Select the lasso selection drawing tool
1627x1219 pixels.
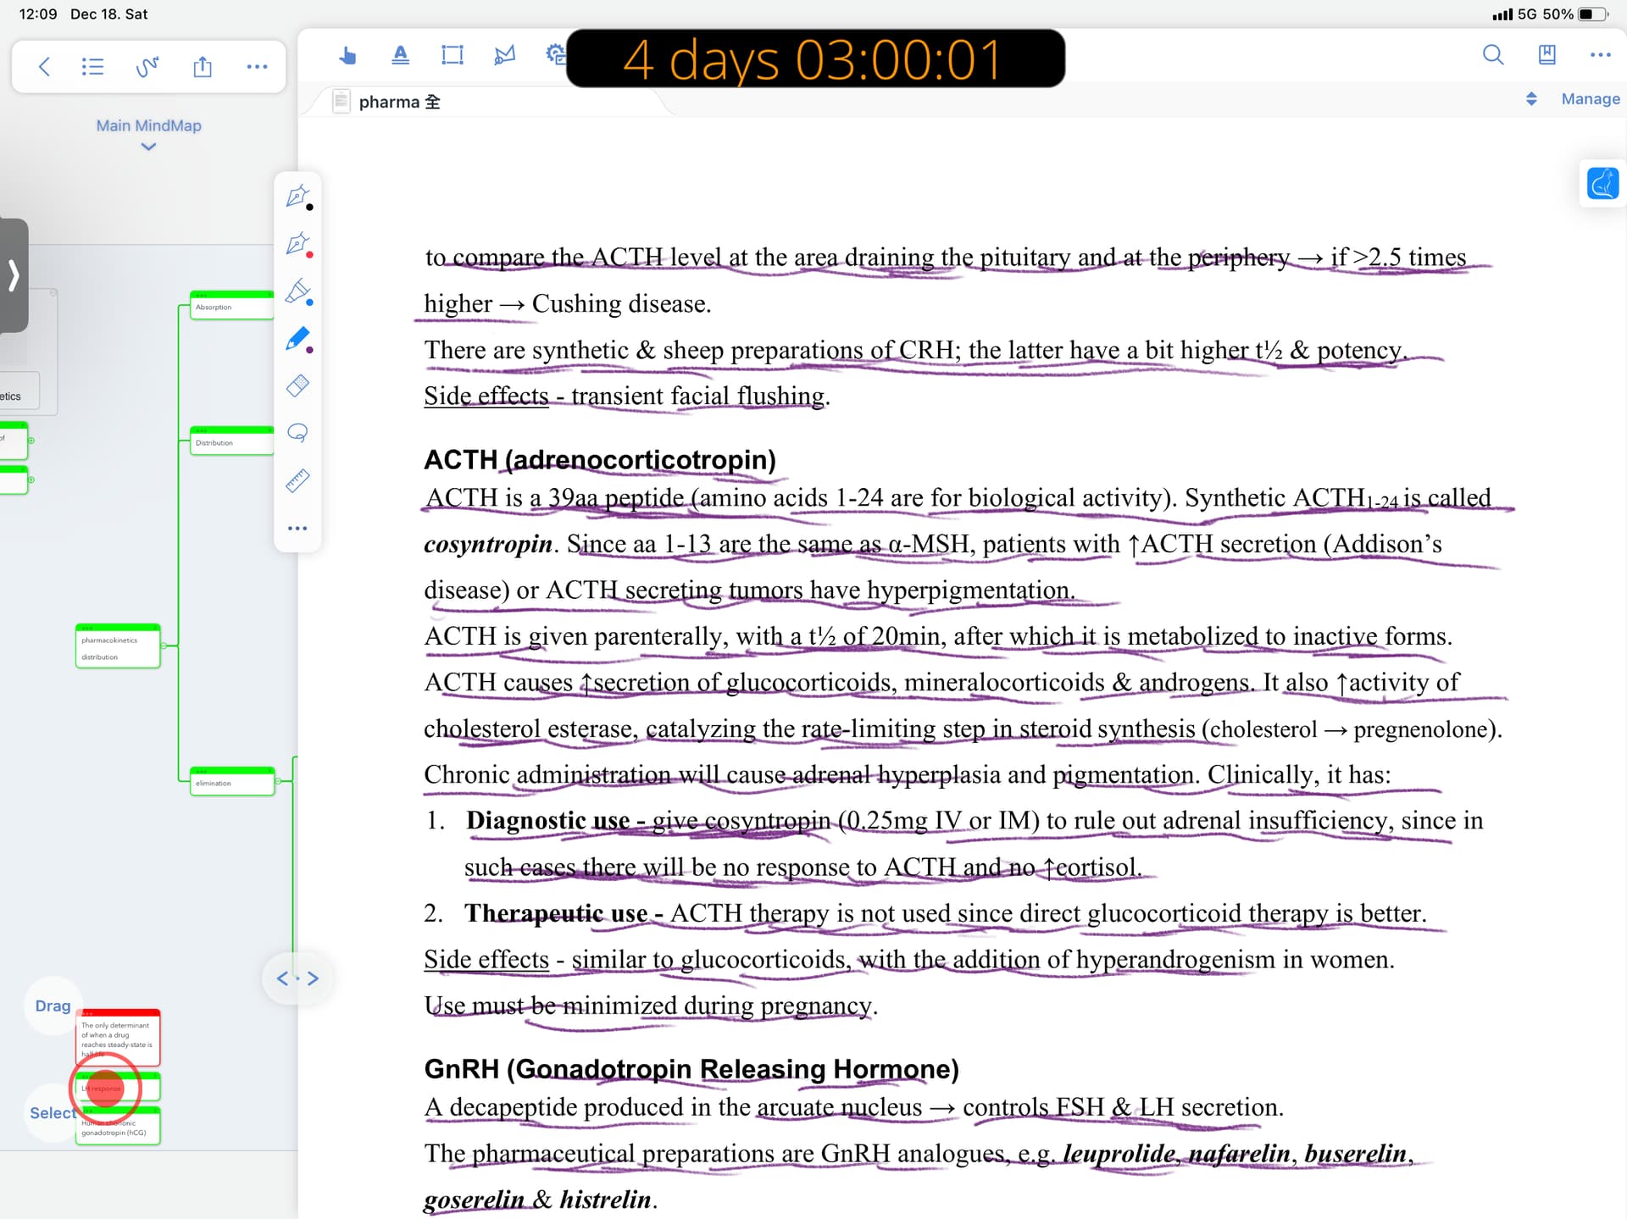298,434
